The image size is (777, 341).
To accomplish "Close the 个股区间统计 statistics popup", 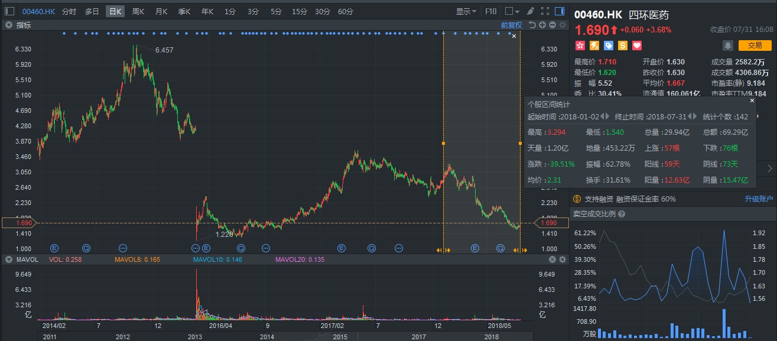I will point(752,101).
